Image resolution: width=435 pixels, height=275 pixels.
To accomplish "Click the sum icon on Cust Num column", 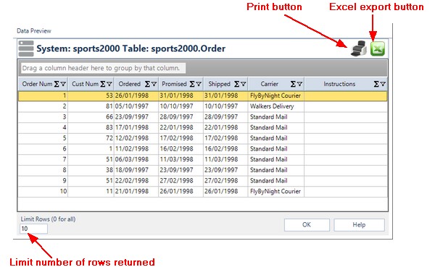I will tap(103, 84).
